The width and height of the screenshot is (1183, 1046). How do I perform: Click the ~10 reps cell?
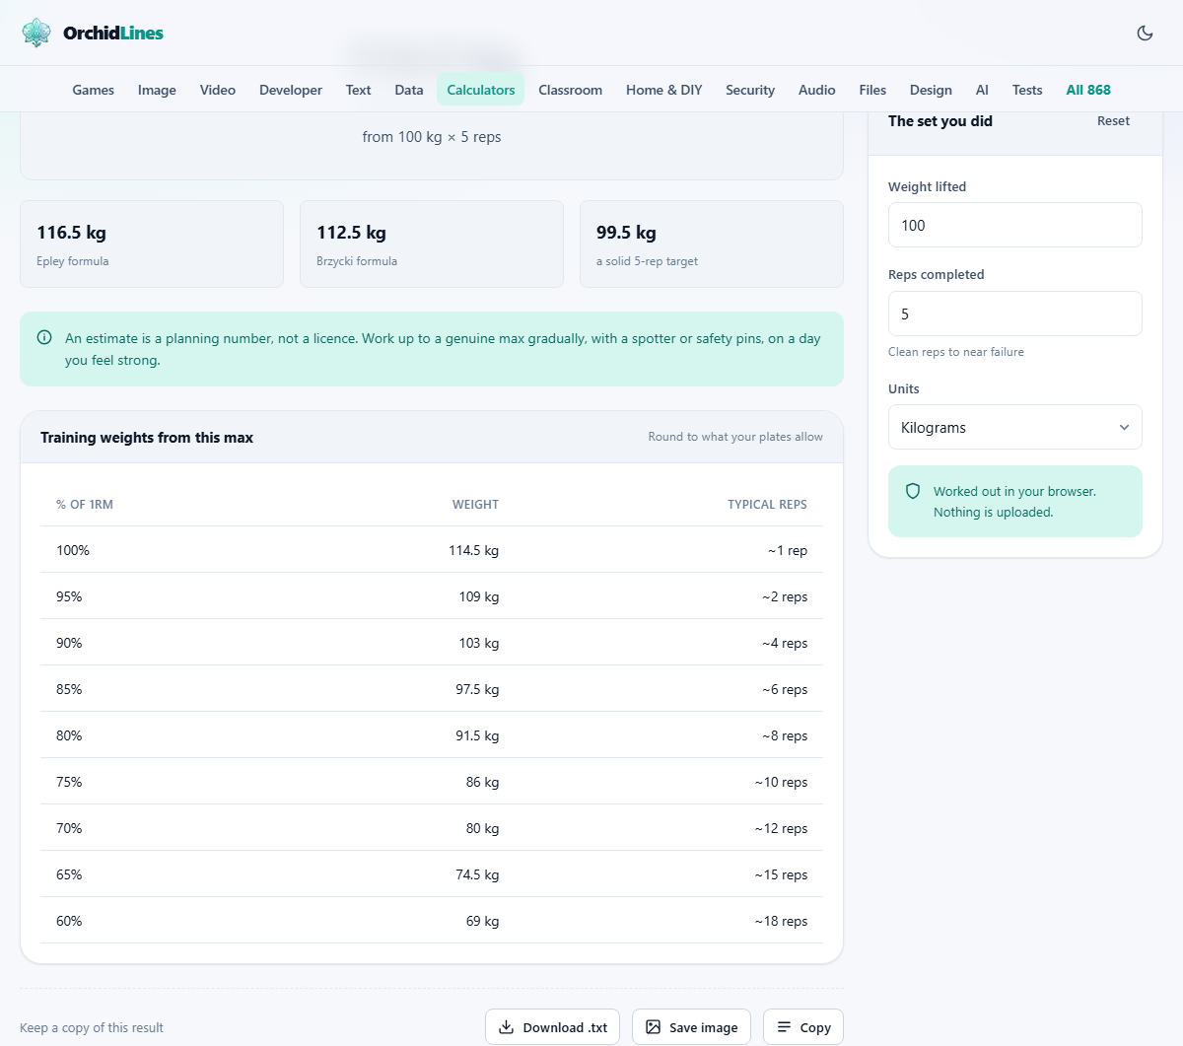pos(781,782)
